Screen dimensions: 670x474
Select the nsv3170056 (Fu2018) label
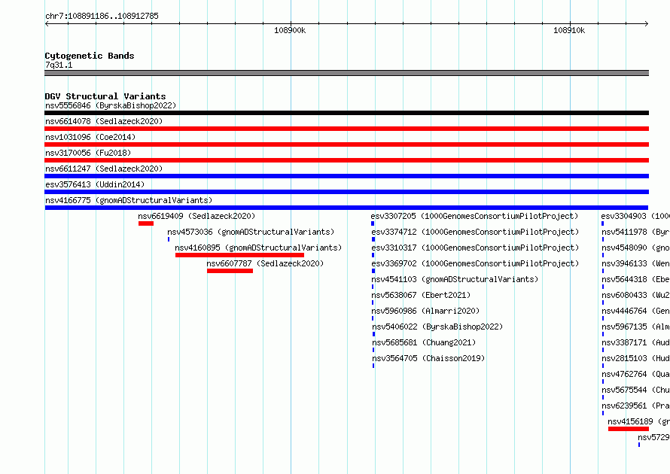pyautogui.click(x=88, y=153)
